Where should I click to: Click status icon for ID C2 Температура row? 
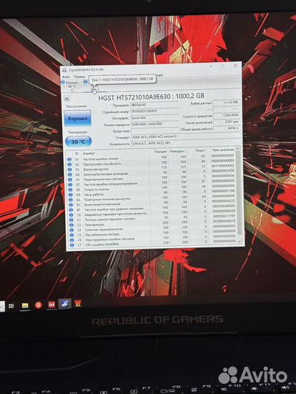click(71, 225)
